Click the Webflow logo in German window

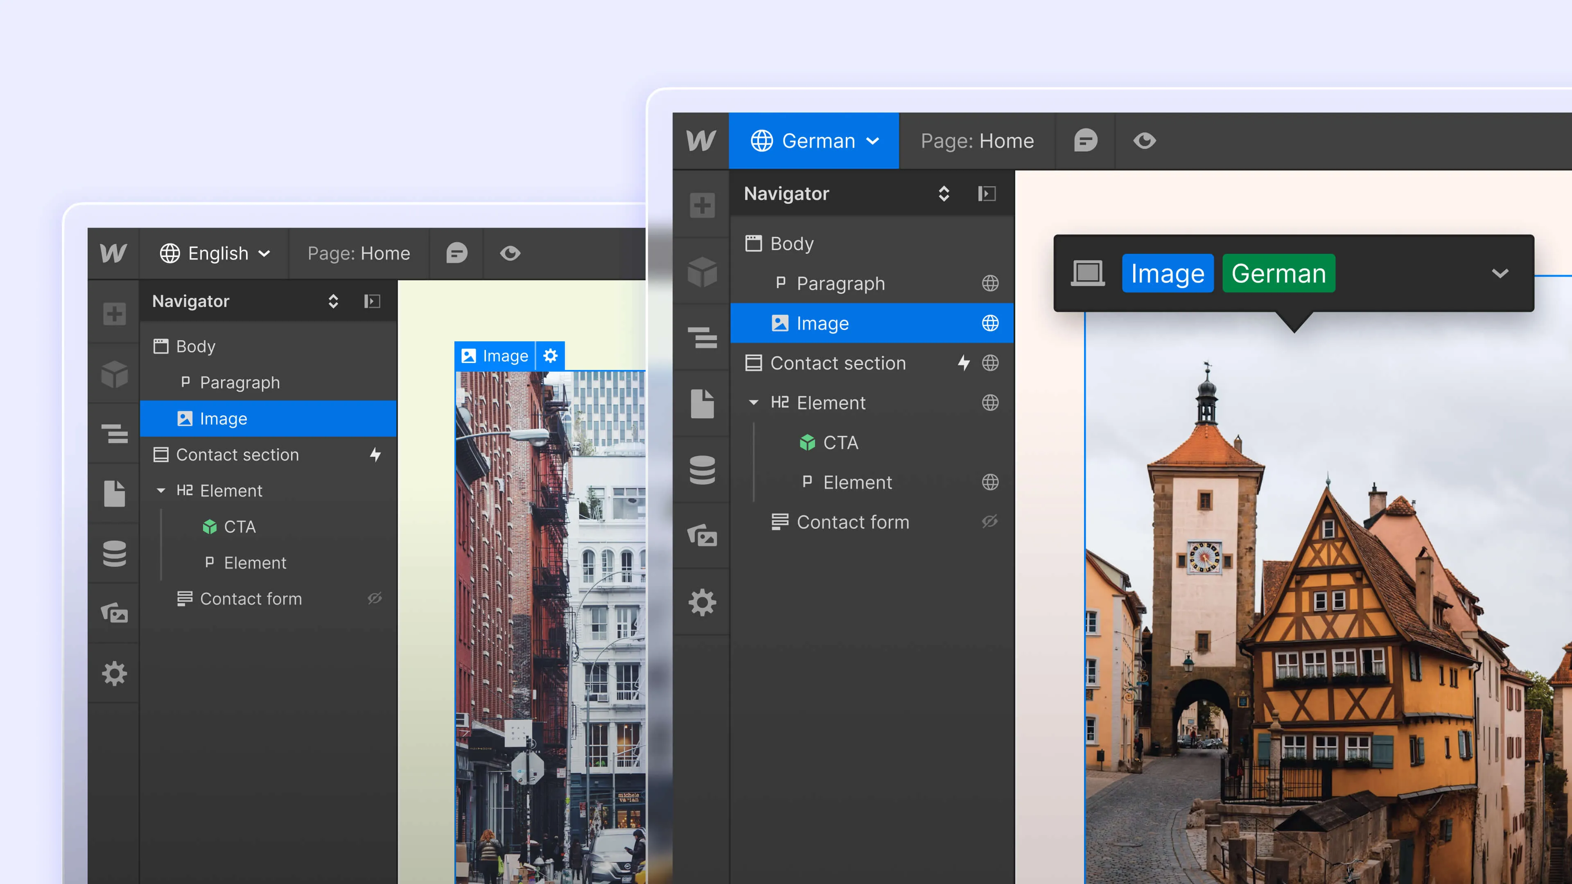[x=700, y=141]
